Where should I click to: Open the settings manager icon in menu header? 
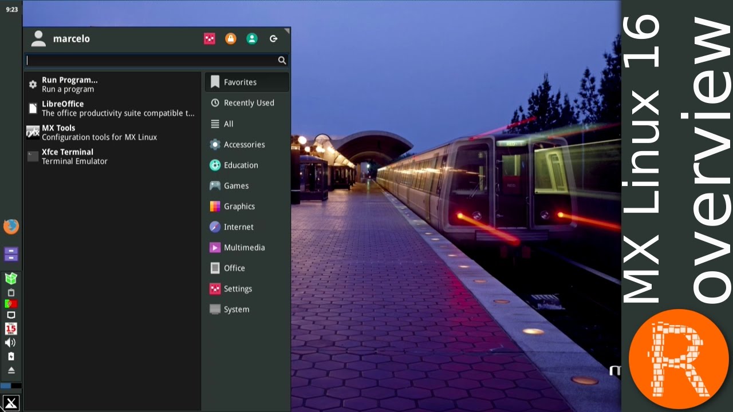pos(210,39)
